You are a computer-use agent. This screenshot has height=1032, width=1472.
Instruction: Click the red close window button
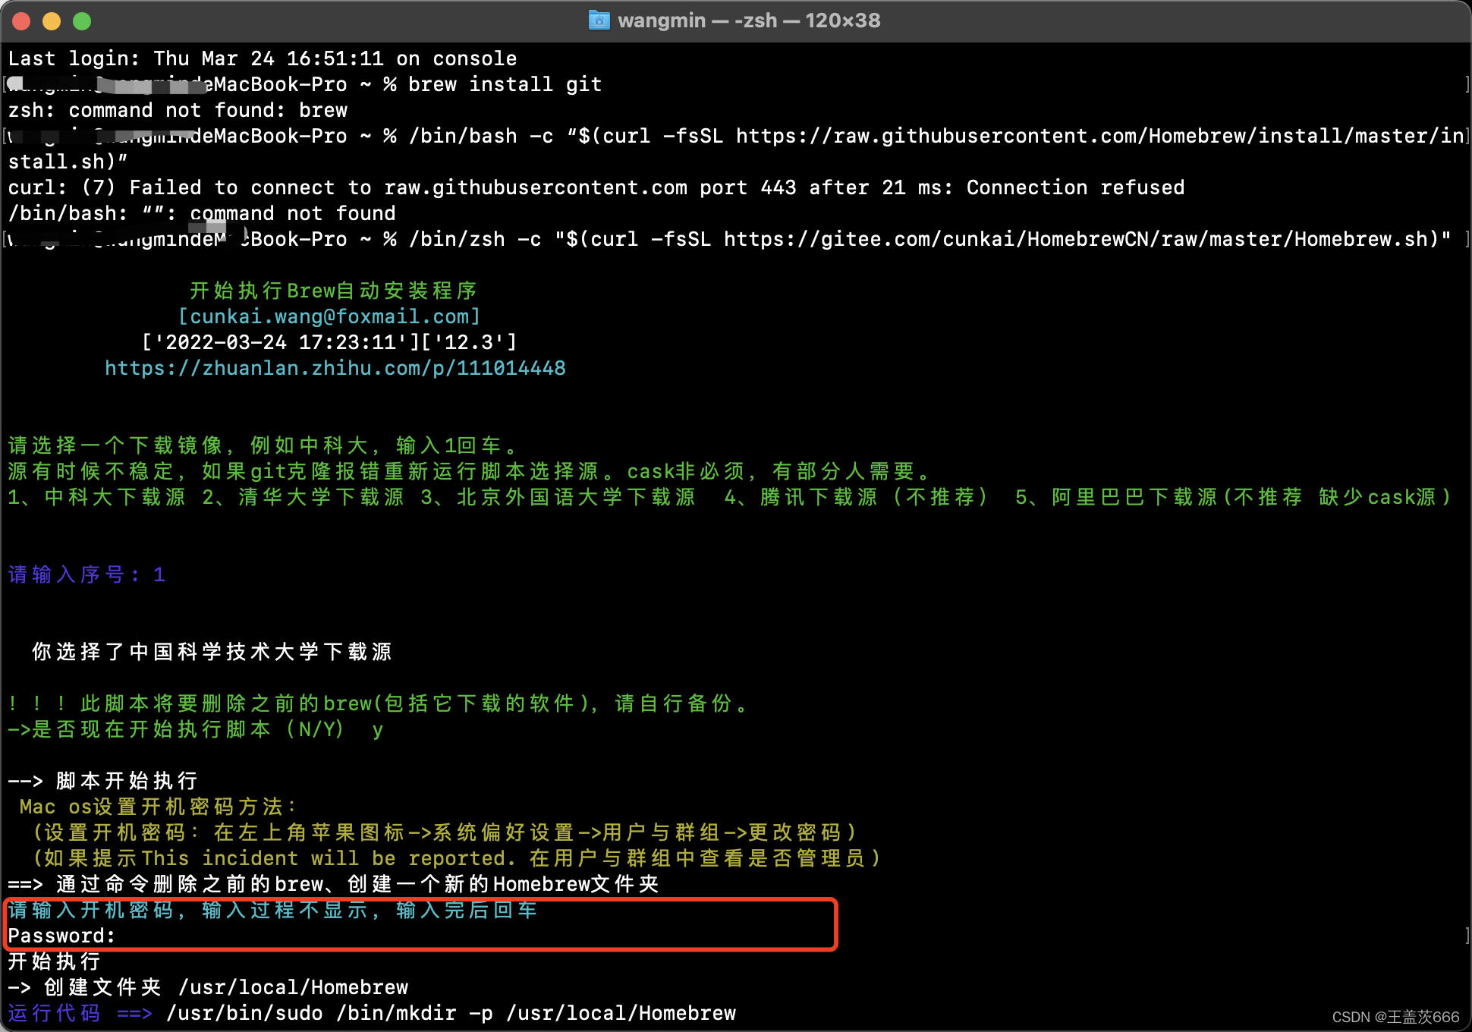coord(21,21)
